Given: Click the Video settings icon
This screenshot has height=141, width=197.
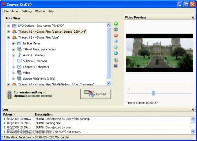Looking at the screenshot, I should coord(19,73).
